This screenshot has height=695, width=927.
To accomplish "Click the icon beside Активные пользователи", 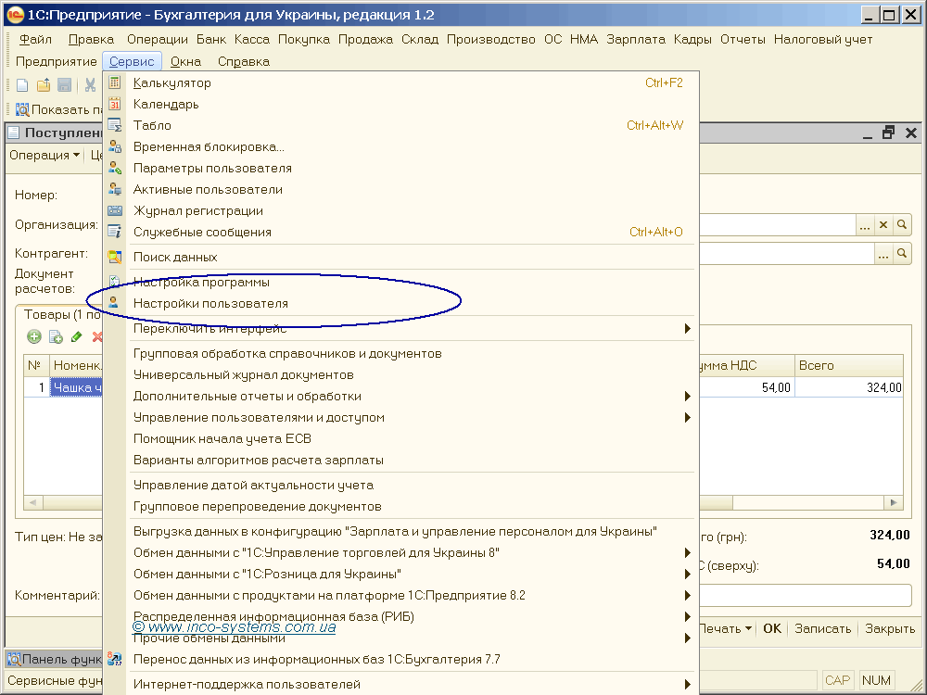I will tap(115, 189).
